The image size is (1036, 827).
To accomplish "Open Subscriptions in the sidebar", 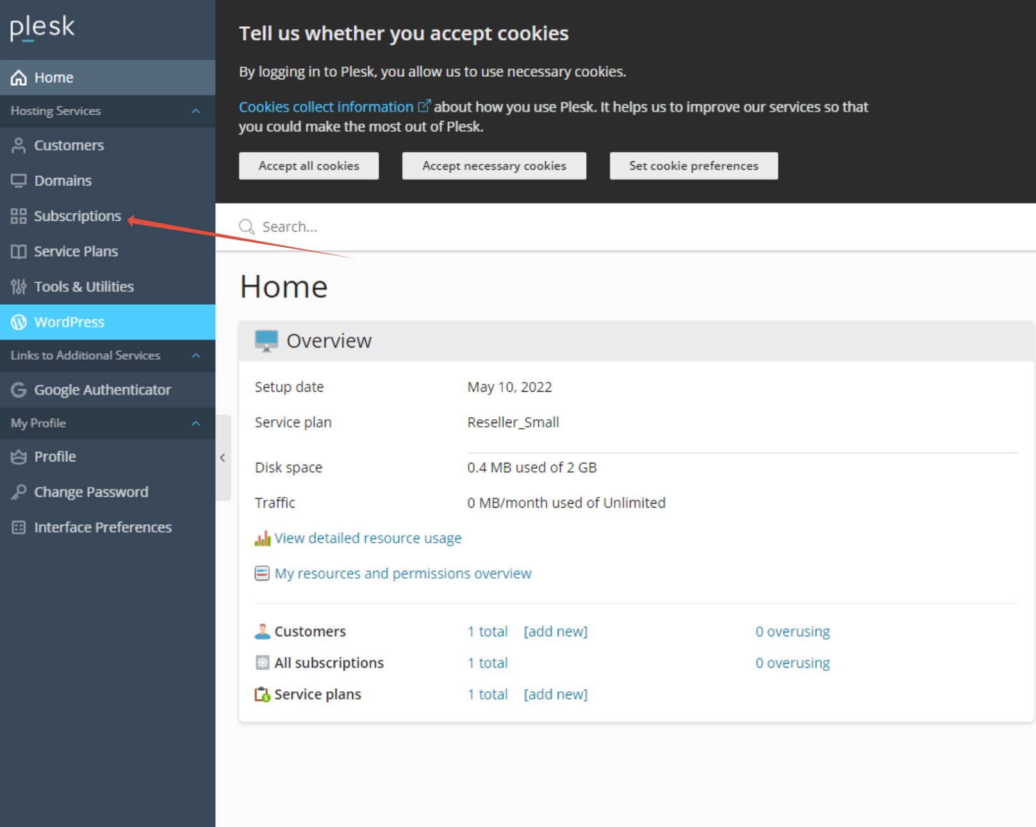I will coord(108,216).
